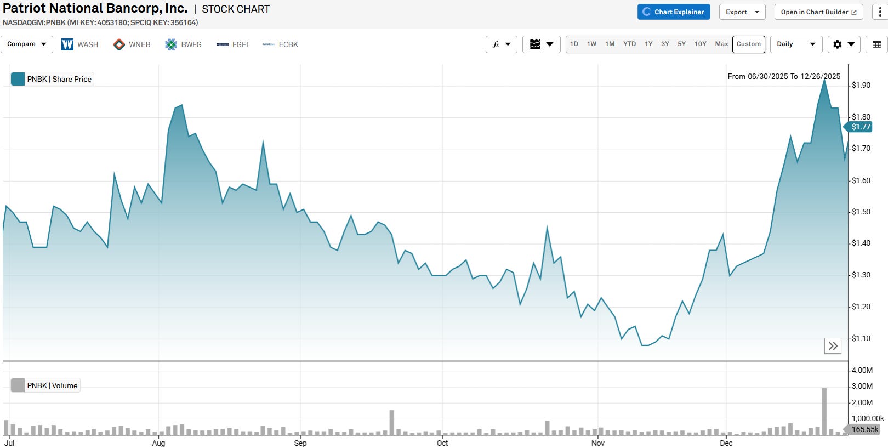Open the Chart Explainer
Viewport: 888px width, 448px height.
[x=674, y=12]
